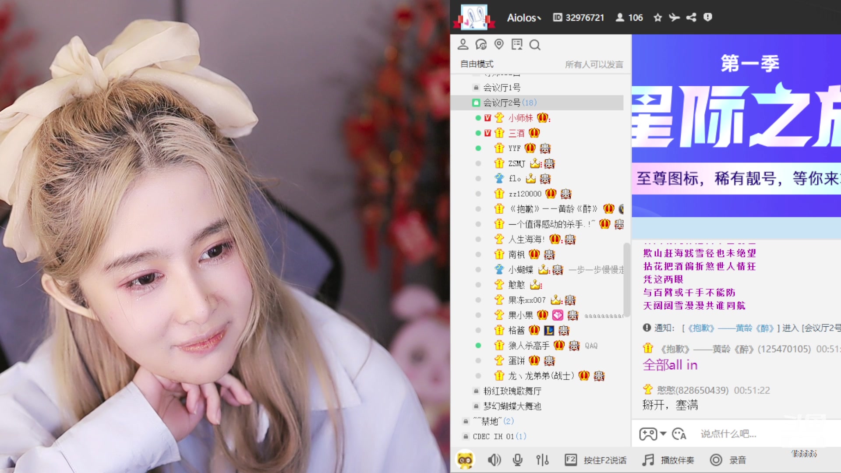Click the 按住F2说话 talk mode button
841x473 pixels.
[x=596, y=460]
